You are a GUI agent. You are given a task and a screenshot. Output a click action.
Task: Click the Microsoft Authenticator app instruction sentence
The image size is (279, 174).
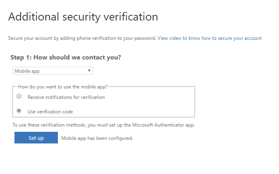point(104,125)
